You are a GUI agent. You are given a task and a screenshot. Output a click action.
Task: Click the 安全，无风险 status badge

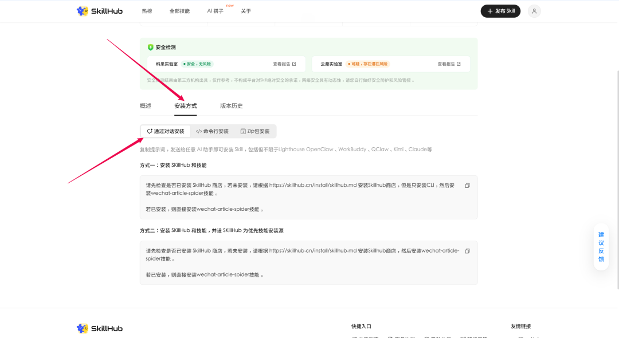197,64
